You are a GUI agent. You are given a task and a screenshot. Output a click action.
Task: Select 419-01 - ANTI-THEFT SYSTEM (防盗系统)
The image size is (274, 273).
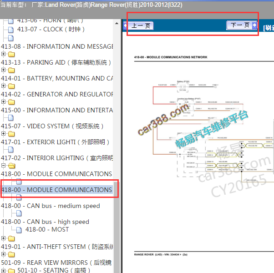click(x=57, y=247)
